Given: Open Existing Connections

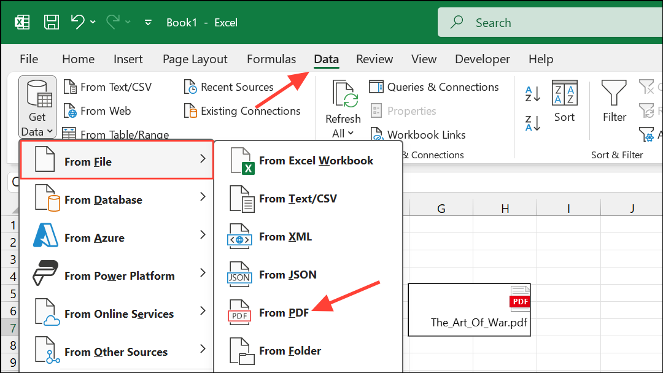Looking at the screenshot, I should pyautogui.click(x=242, y=111).
